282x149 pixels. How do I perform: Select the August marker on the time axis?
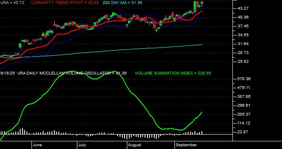click(x=135, y=145)
